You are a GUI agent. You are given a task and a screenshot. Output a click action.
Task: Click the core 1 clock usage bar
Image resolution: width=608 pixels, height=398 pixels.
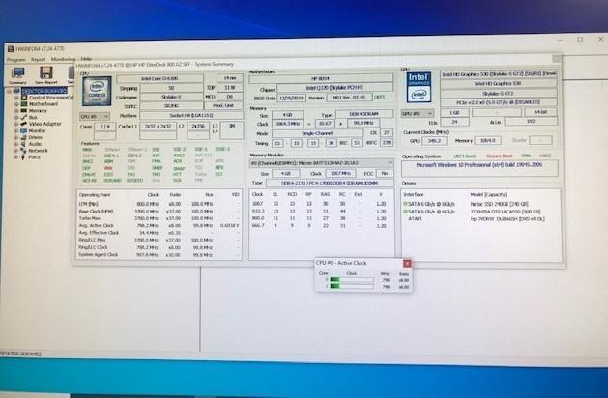pos(352,286)
